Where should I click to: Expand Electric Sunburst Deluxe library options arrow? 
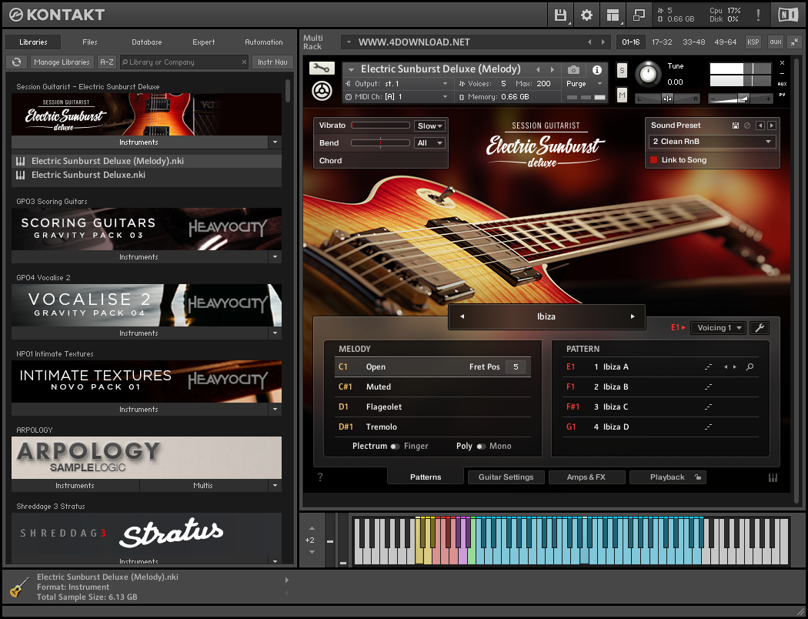[275, 142]
